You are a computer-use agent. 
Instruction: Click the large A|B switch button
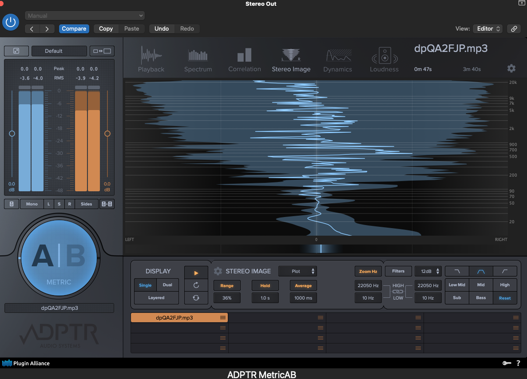click(x=59, y=258)
